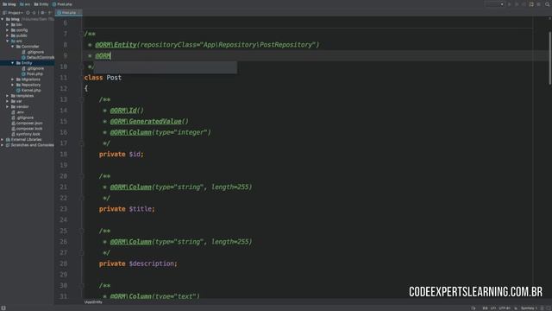Open the Project panel settings gear
The image size is (552, 311).
42,13
